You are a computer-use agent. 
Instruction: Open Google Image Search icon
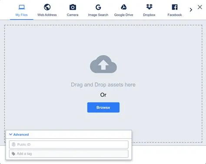(98, 7)
